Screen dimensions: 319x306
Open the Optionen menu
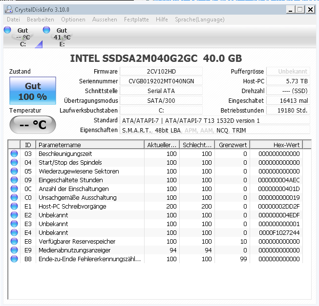pos(73,19)
